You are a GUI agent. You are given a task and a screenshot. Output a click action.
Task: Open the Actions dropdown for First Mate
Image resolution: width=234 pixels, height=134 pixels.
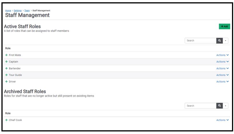(223, 55)
